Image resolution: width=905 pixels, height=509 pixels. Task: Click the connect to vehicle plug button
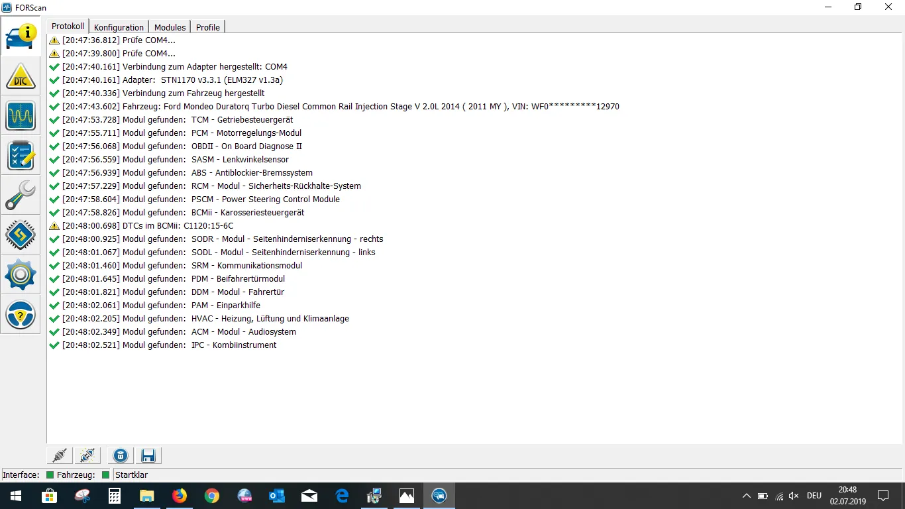point(60,455)
